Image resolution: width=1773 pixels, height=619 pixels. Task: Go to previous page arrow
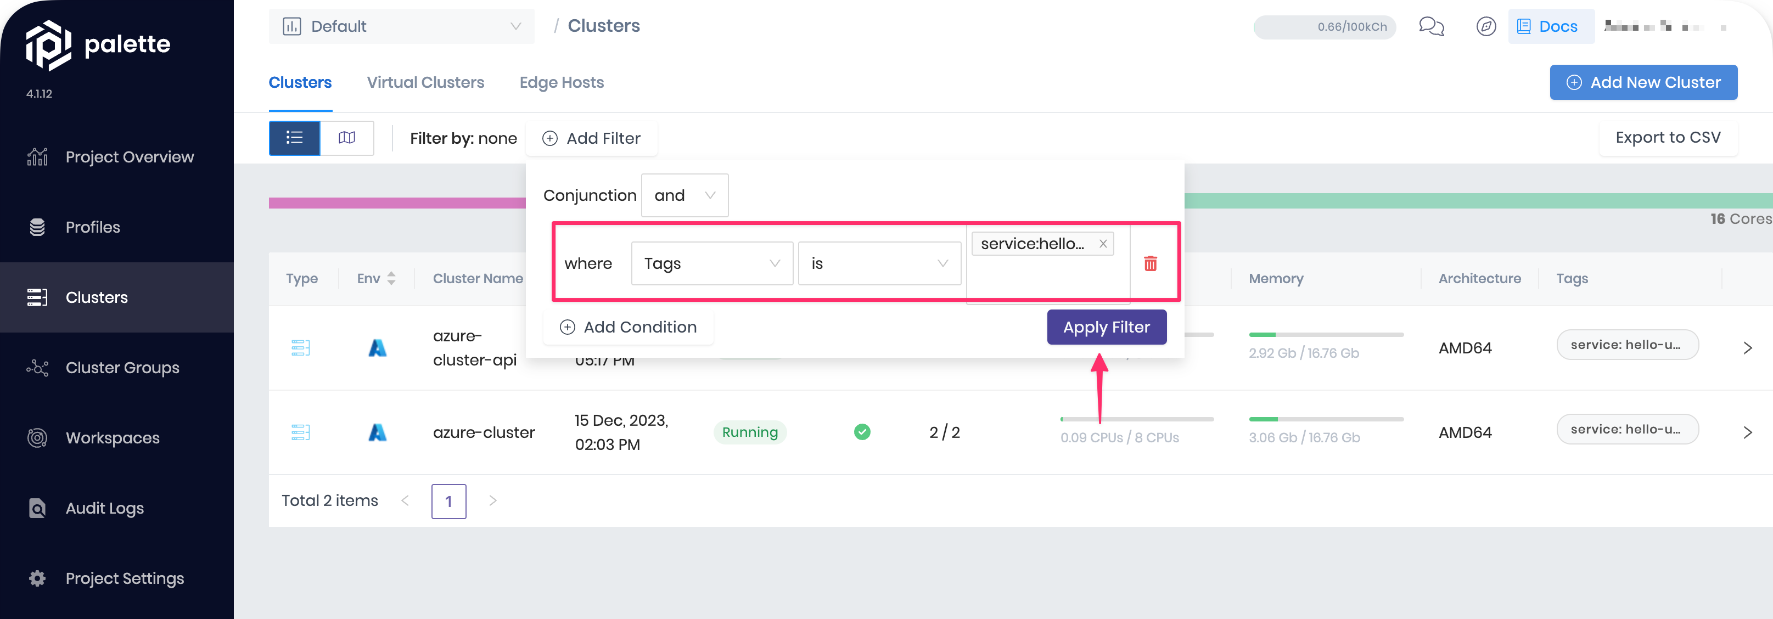click(x=406, y=500)
